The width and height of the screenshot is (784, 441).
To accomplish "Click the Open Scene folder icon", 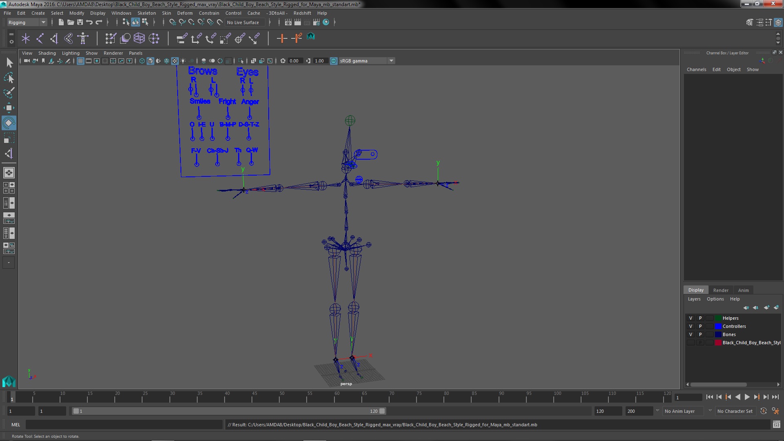I will click(x=70, y=22).
